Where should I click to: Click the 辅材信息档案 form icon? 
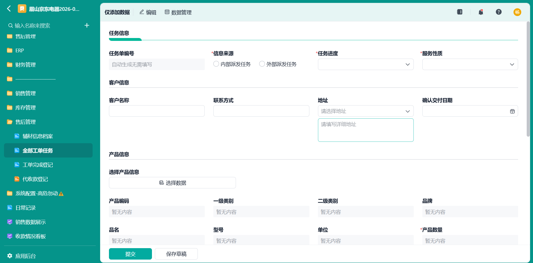(17, 136)
